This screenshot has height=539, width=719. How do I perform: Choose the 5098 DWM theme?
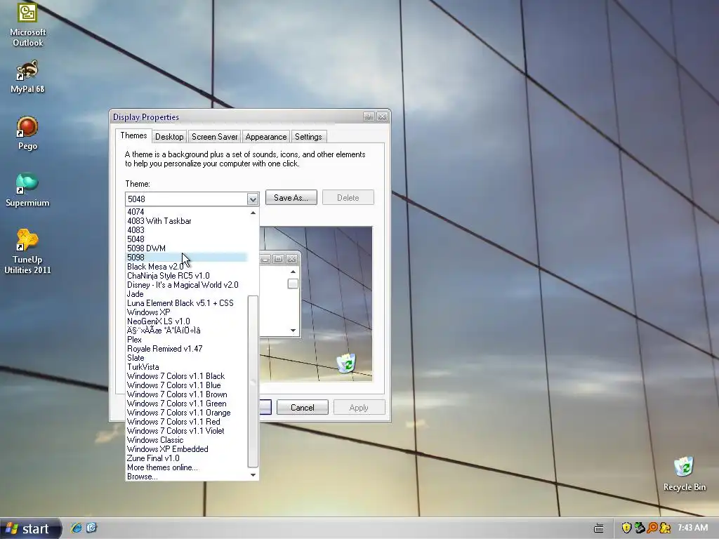pos(187,248)
